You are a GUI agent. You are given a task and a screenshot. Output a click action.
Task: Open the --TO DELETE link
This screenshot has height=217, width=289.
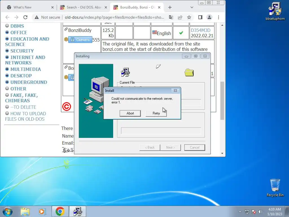(x=23, y=107)
